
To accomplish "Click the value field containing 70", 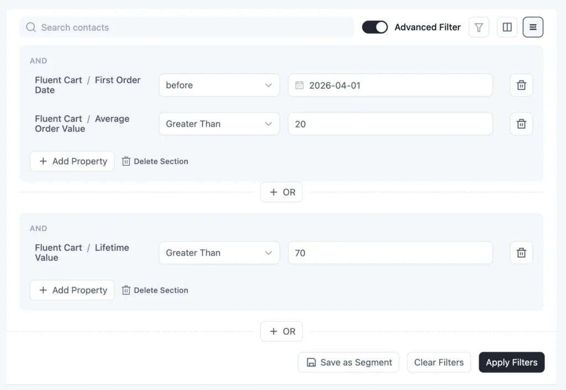I will pos(390,253).
